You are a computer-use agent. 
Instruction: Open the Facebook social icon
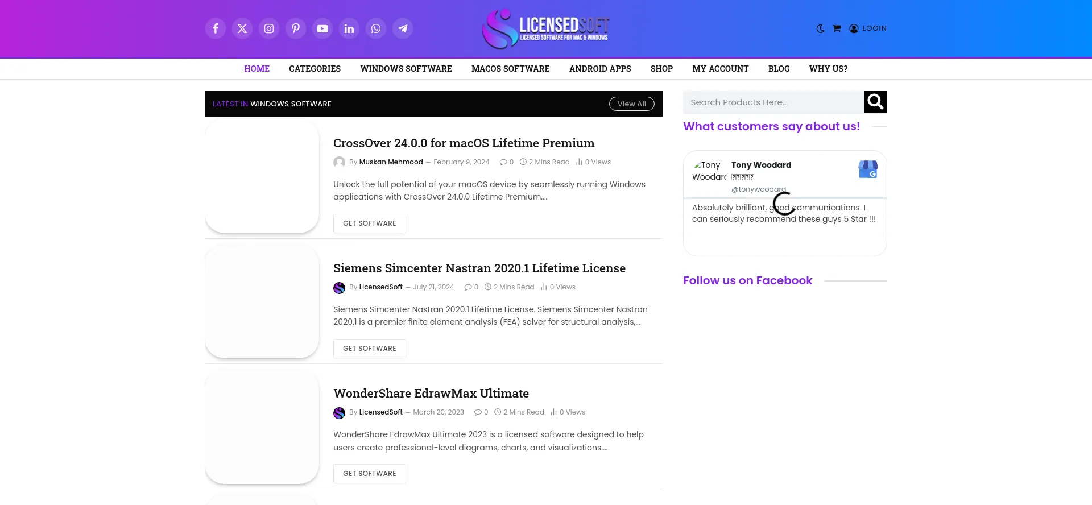[216, 28]
